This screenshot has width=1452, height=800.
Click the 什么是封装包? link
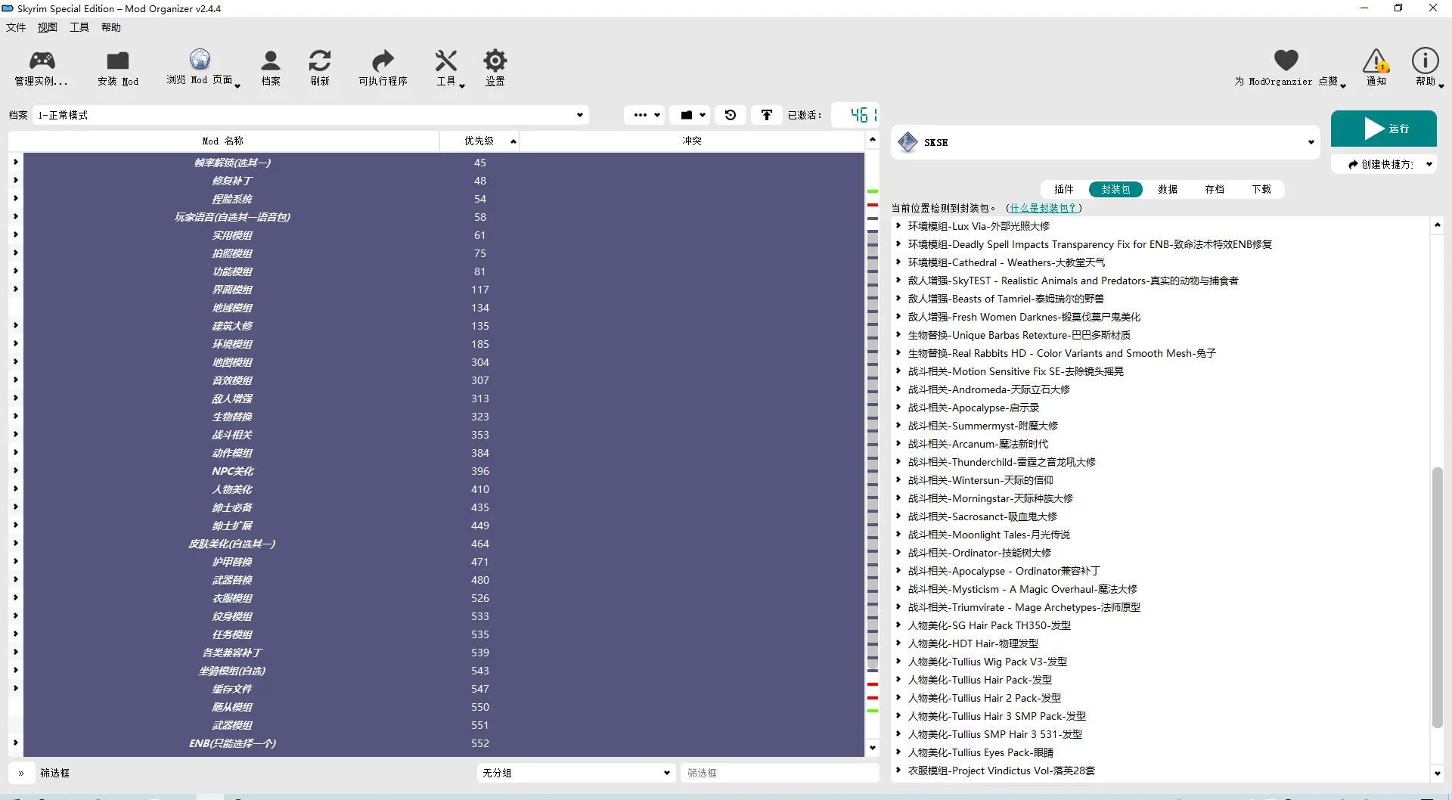coord(1043,208)
